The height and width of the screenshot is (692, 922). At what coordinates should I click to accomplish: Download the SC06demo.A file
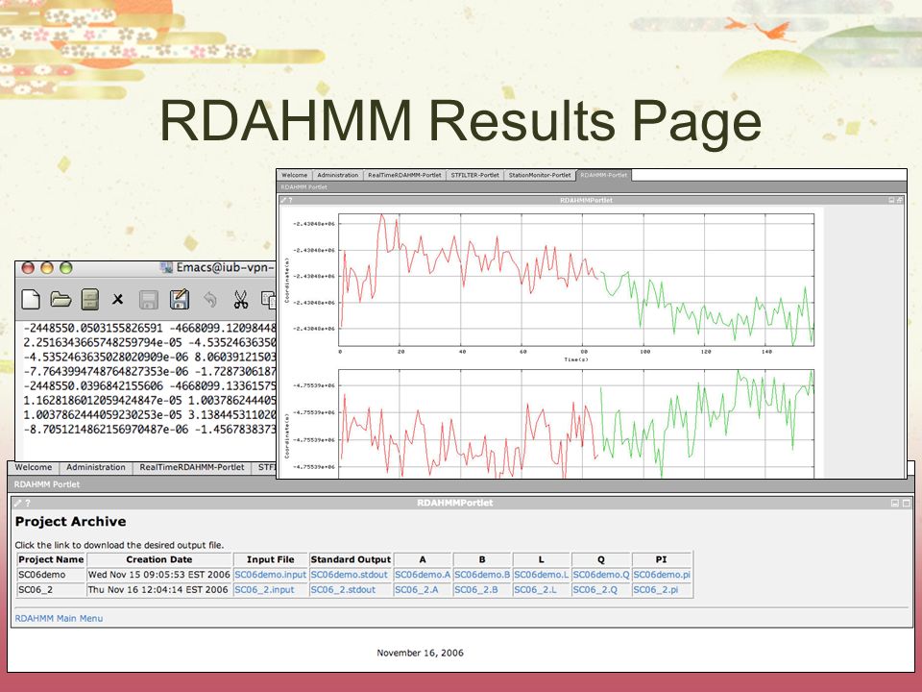tap(423, 575)
